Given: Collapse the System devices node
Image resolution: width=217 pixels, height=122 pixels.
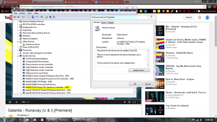Looking at the screenshot, I should tap(18, 56).
